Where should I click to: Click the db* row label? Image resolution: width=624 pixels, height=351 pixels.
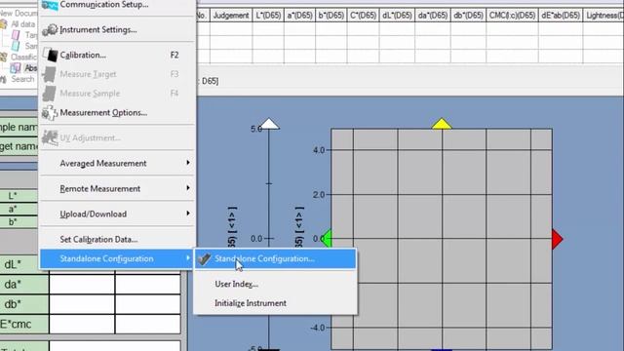[x=23, y=304]
